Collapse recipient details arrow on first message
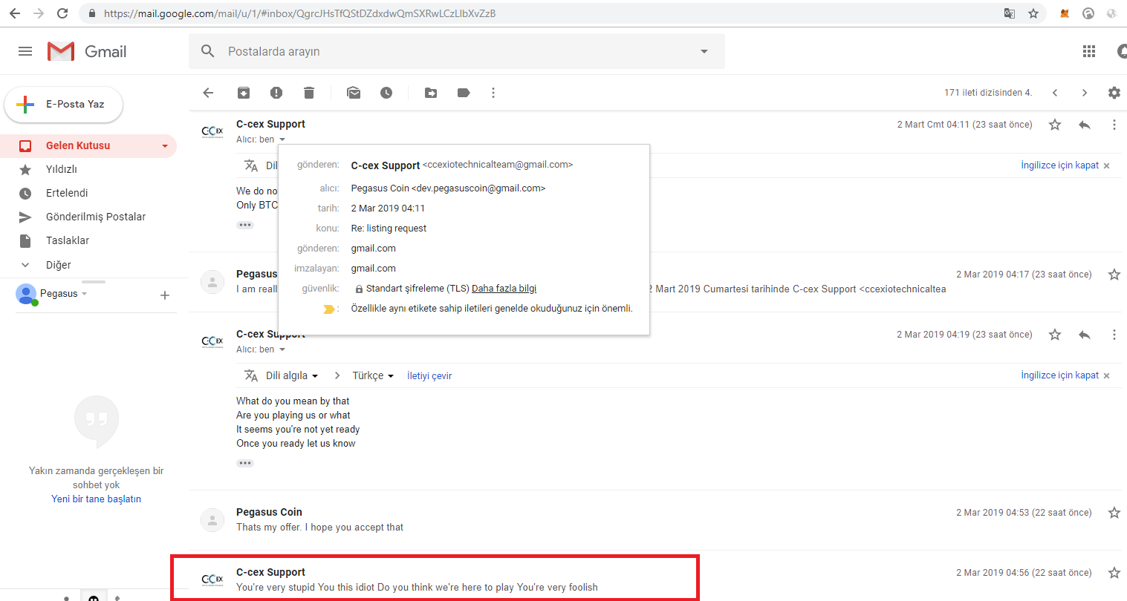 coord(282,139)
